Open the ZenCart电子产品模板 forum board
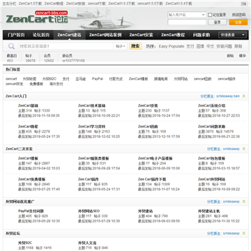Viewport: 251px width, 251px height. (x=155, y=158)
